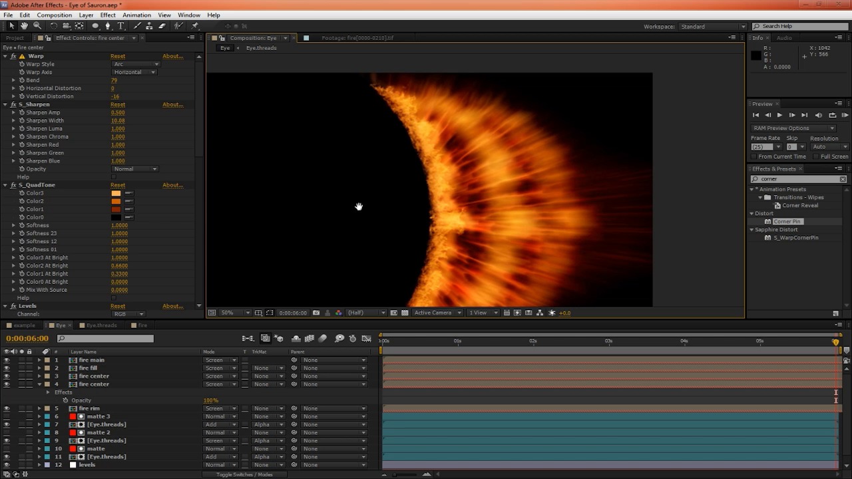Screen dimensions: 852x479
Task: Select the Pan Behind tool
Action: pos(79,26)
